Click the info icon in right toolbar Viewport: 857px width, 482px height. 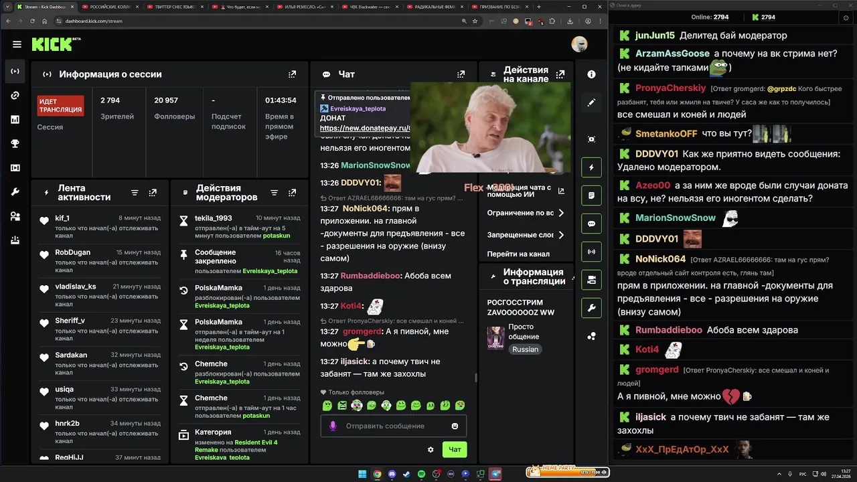591,74
